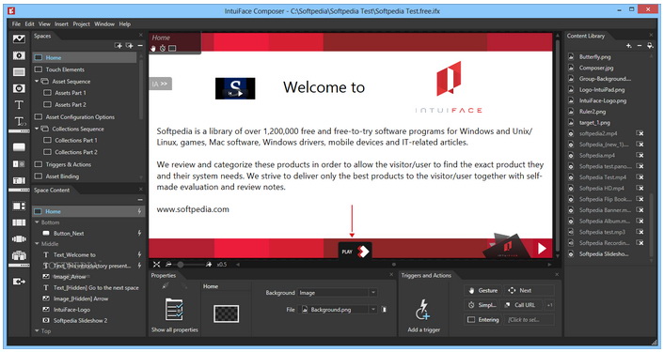Collapse the Asset Sequence tree node
The height and width of the screenshot is (352, 664).
pyautogui.click(x=37, y=81)
